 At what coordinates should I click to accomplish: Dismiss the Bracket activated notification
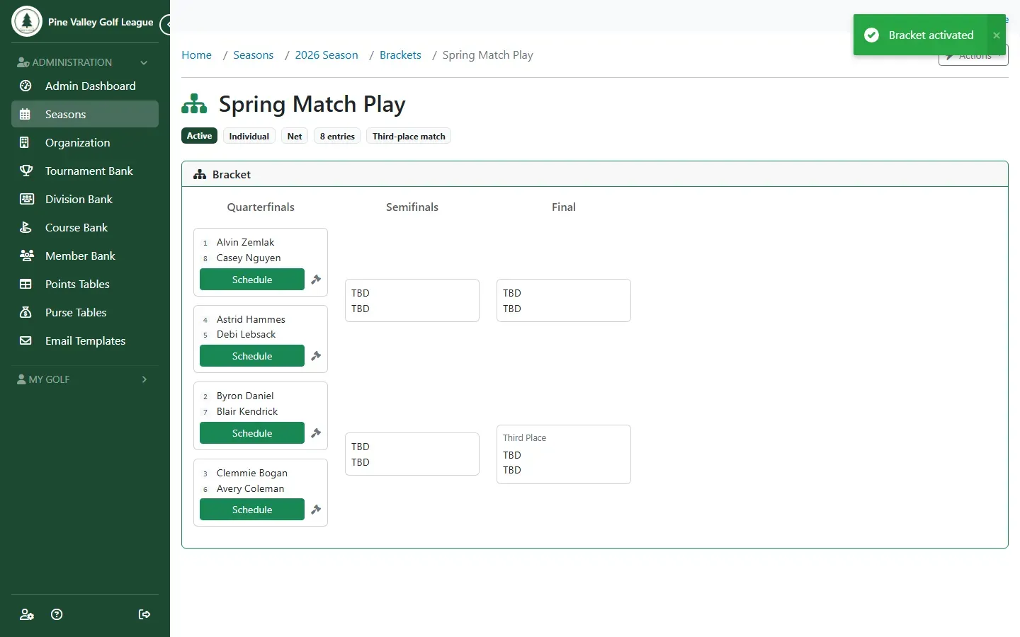[997, 35]
